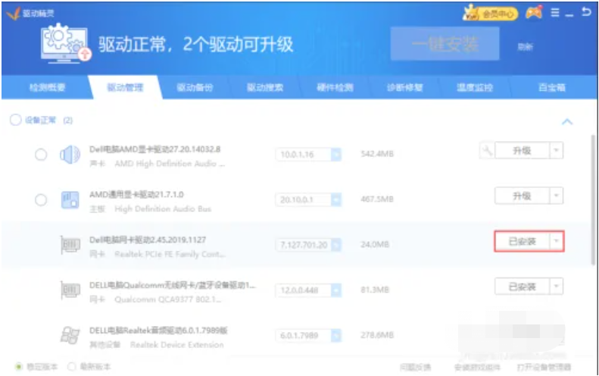Click 打开设备管理器 link
Image resolution: width=599 pixels, height=376 pixels.
(544, 367)
